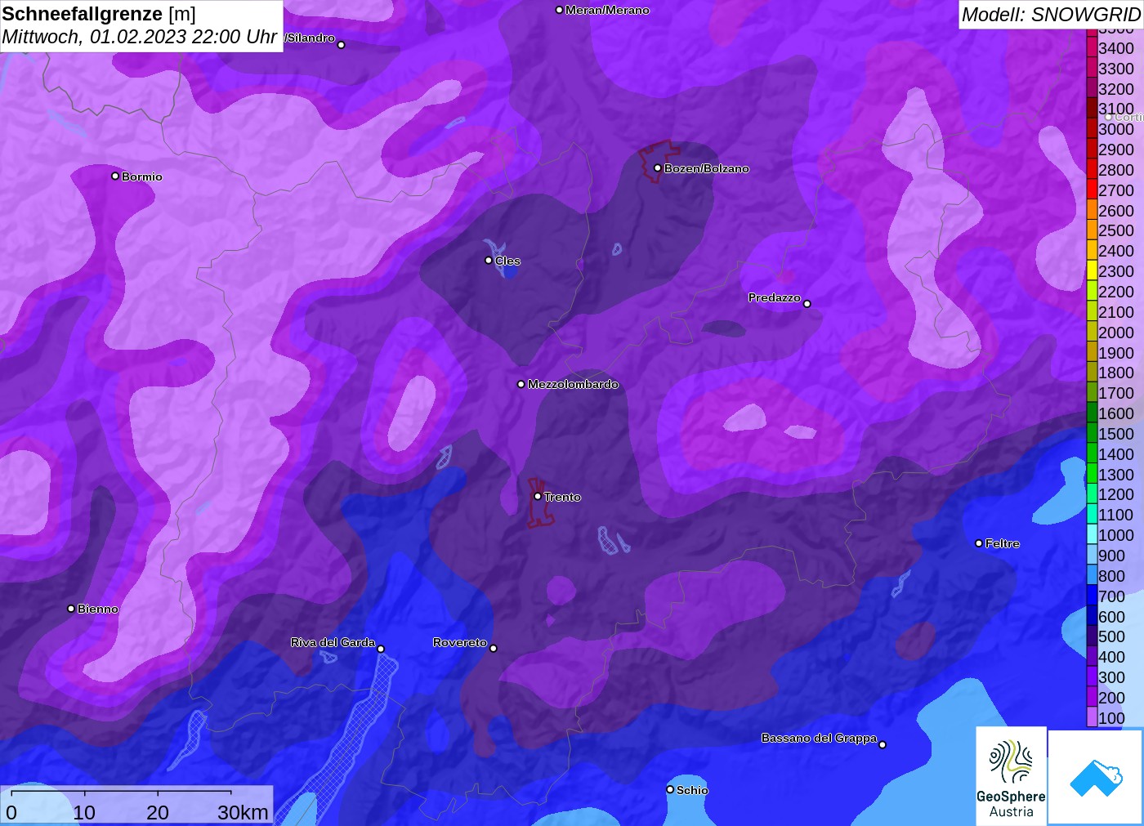The image size is (1144, 826).
Task: Click the Bolzano red city outline
Action: pyautogui.click(x=658, y=161)
